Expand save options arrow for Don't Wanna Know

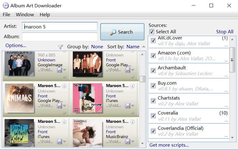click(x=65, y=142)
